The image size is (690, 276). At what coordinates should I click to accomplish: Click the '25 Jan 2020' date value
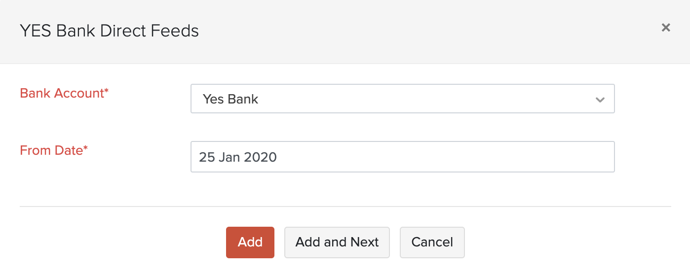(238, 157)
